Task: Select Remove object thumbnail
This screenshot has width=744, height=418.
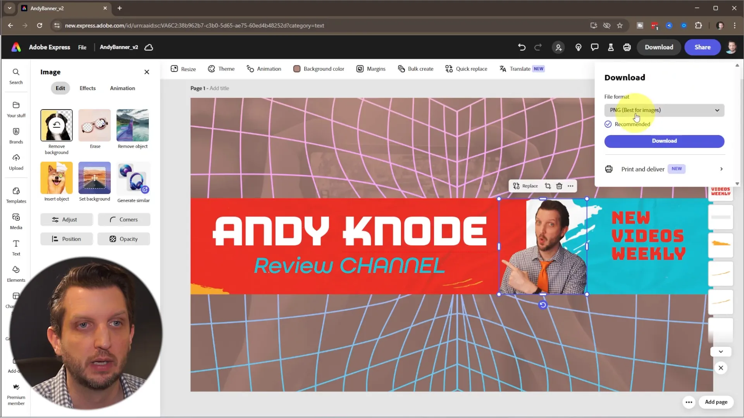Action: tap(133, 125)
